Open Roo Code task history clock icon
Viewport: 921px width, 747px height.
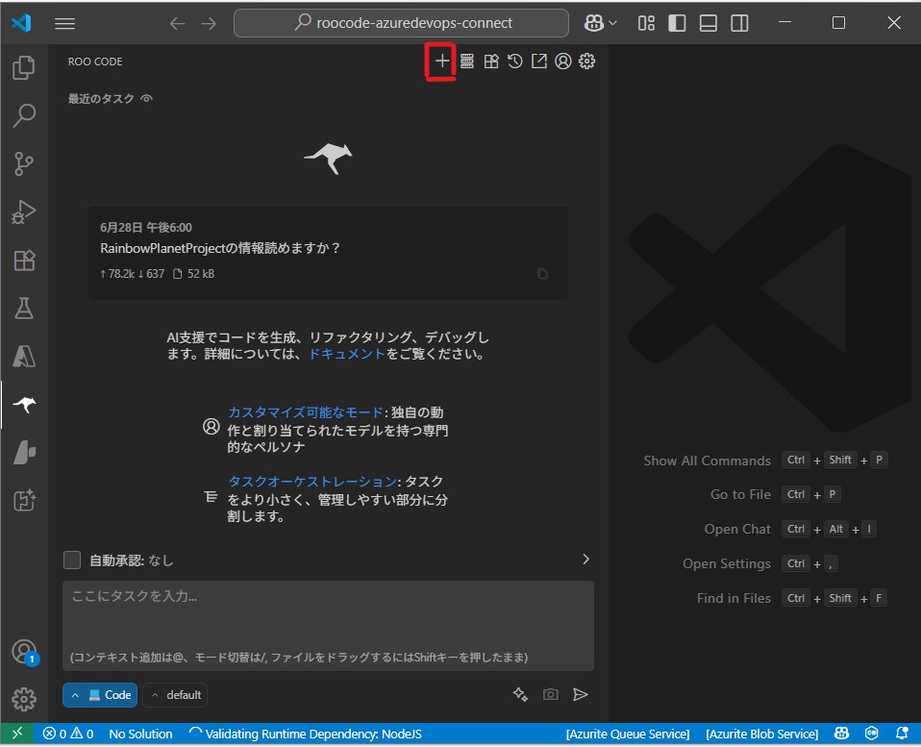point(515,62)
